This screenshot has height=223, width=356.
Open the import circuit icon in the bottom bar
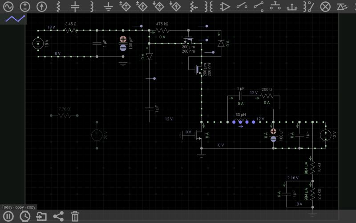(x=41, y=216)
